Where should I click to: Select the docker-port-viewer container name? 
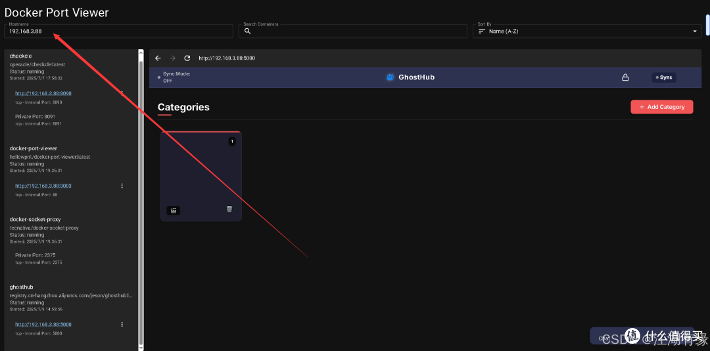(x=33, y=148)
